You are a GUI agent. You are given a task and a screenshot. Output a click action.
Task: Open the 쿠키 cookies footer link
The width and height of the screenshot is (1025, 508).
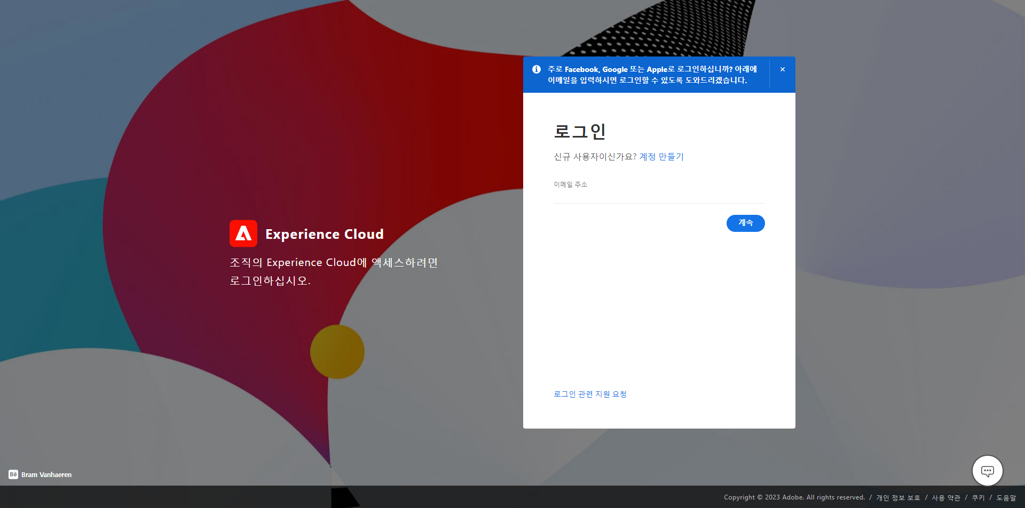pyautogui.click(x=978, y=498)
